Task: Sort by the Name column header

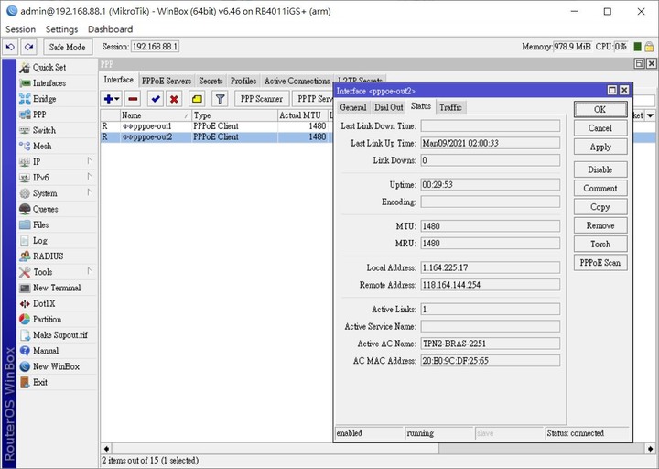Action: pyautogui.click(x=156, y=115)
